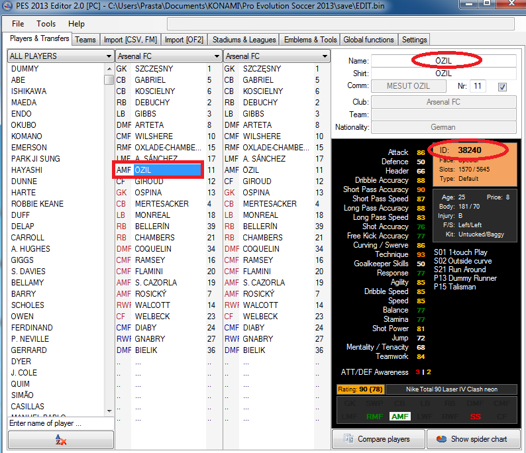Toggle the checkbox next to shirt number

502,87
